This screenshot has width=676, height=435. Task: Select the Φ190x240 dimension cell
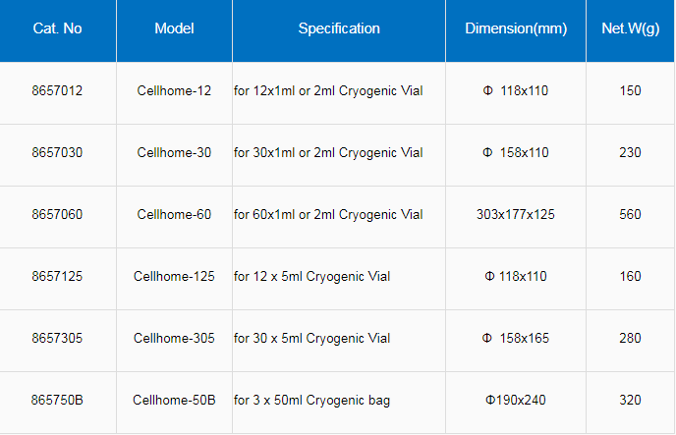coord(516,401)
